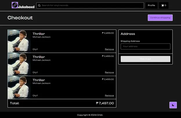Click the Total: label
The height and width of the screenshot is (118, 181).
click(x=15, y=103)
